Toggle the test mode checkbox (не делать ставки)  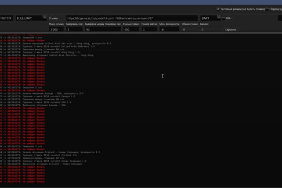pos(218,9)
